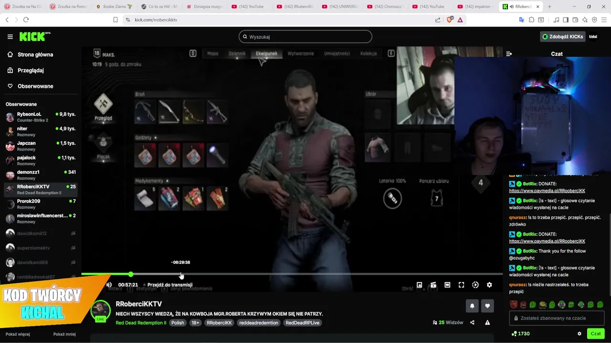Open the kichal profile avatar menu
The image size is (611, 343).
(x=593, y=37)
